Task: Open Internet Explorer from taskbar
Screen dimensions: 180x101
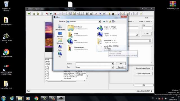Action: 12,98
